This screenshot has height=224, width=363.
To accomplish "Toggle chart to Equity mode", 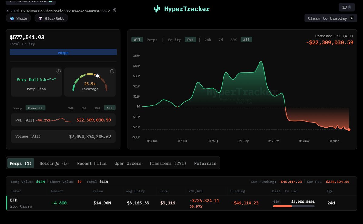I will 174,40.
